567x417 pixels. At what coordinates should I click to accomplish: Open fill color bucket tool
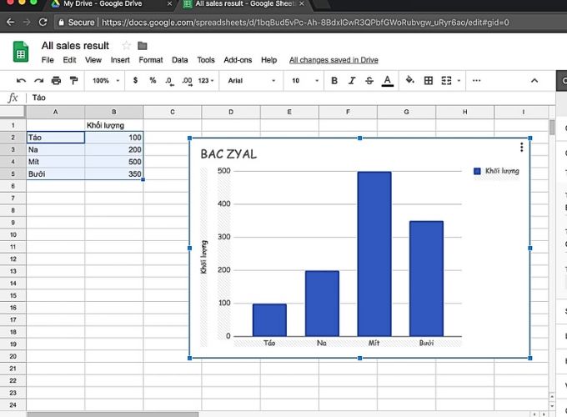[410, 80]
